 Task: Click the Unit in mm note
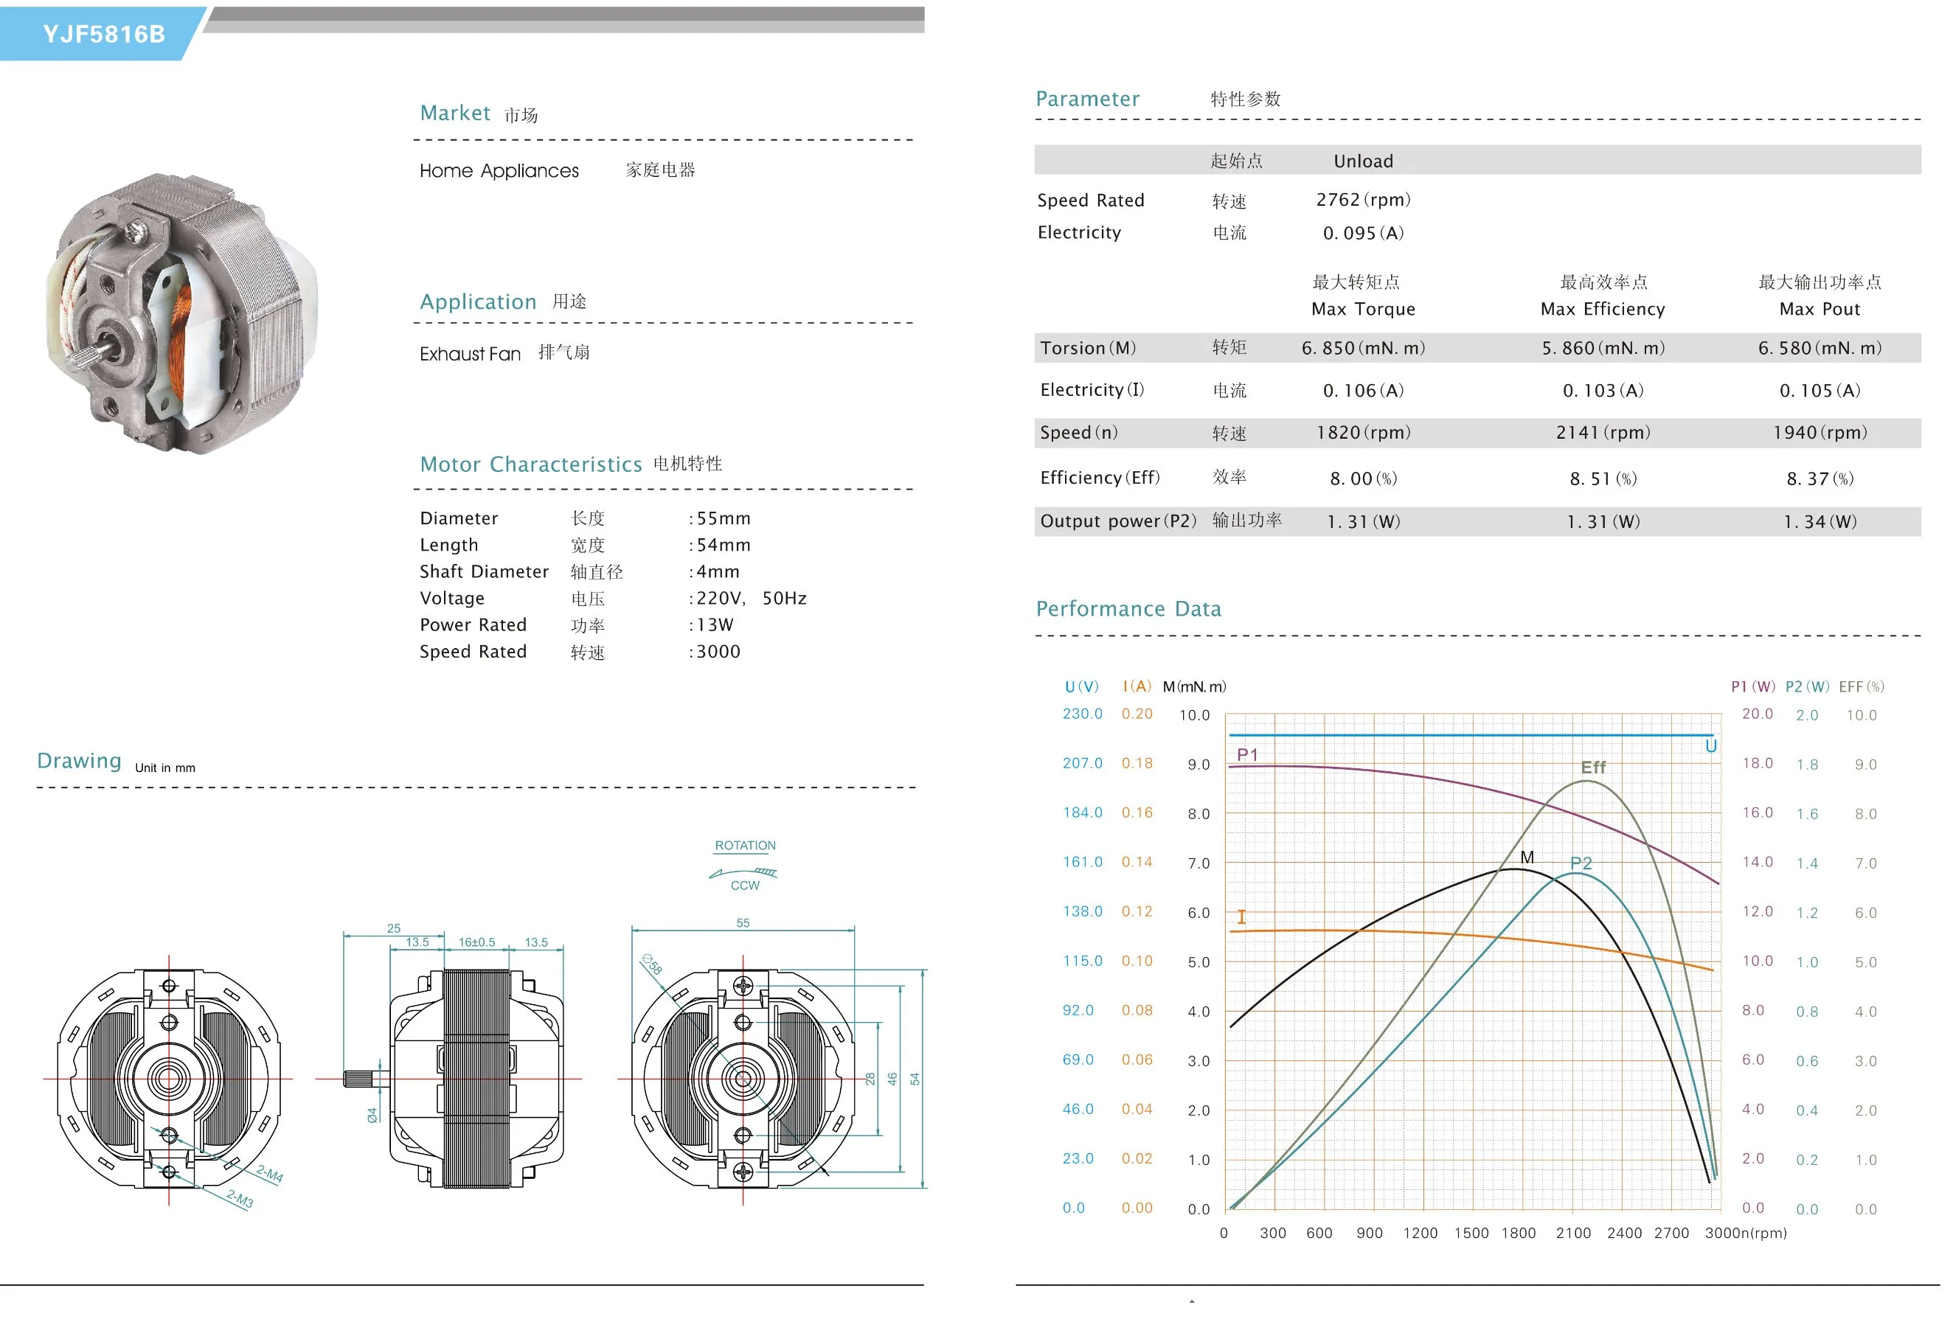tap(164, 768)
